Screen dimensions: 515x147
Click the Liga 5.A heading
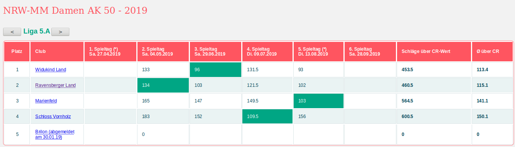tap(37, 31)
